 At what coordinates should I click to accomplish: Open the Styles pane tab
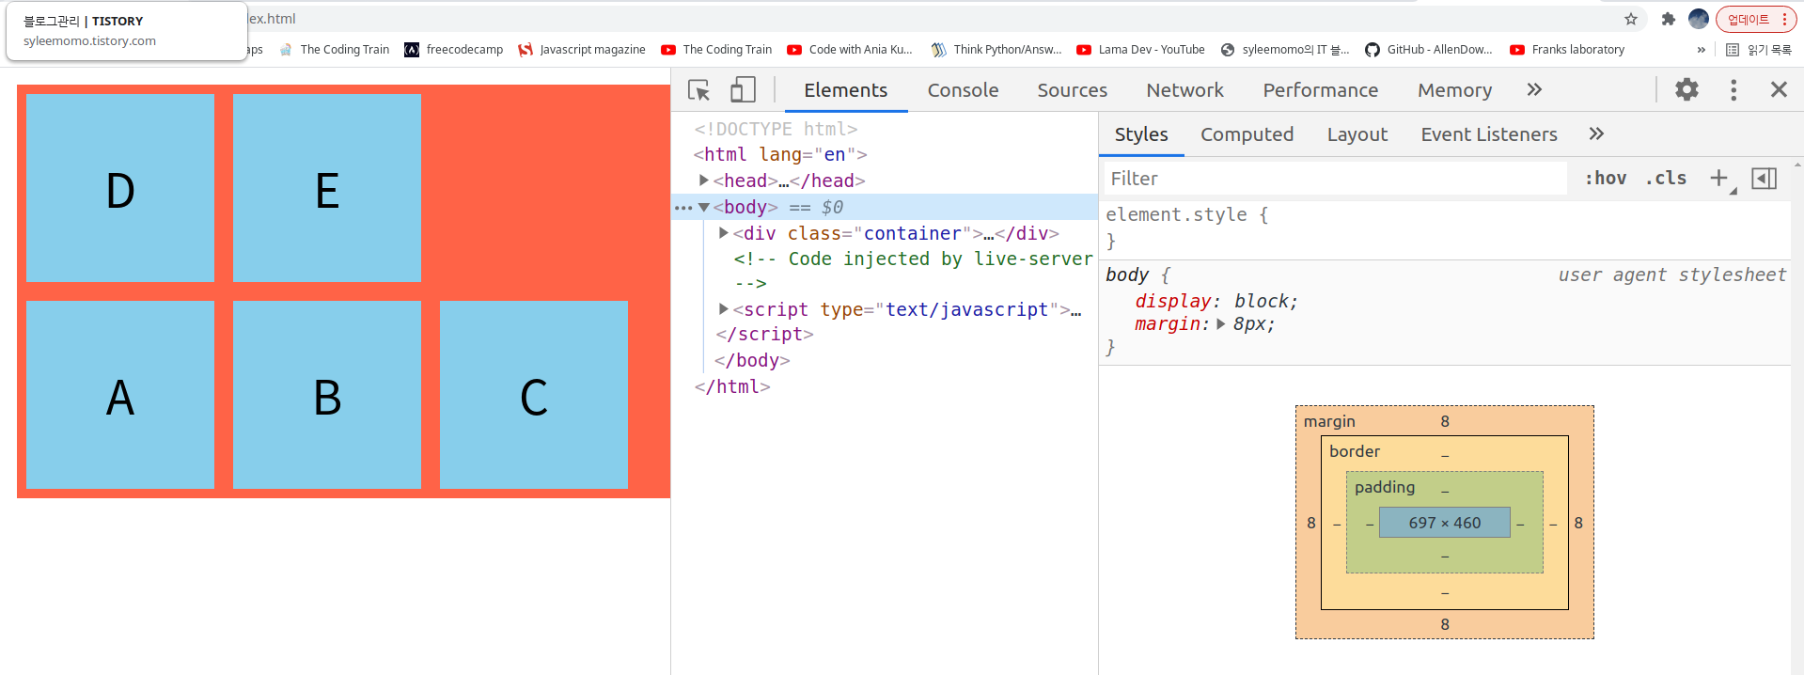pyautogui.click(x=1141, y=134)
